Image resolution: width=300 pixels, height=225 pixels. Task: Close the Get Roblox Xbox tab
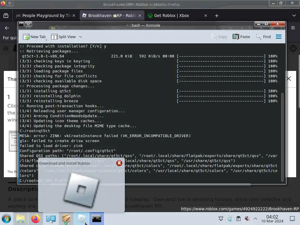pos(206,16)
